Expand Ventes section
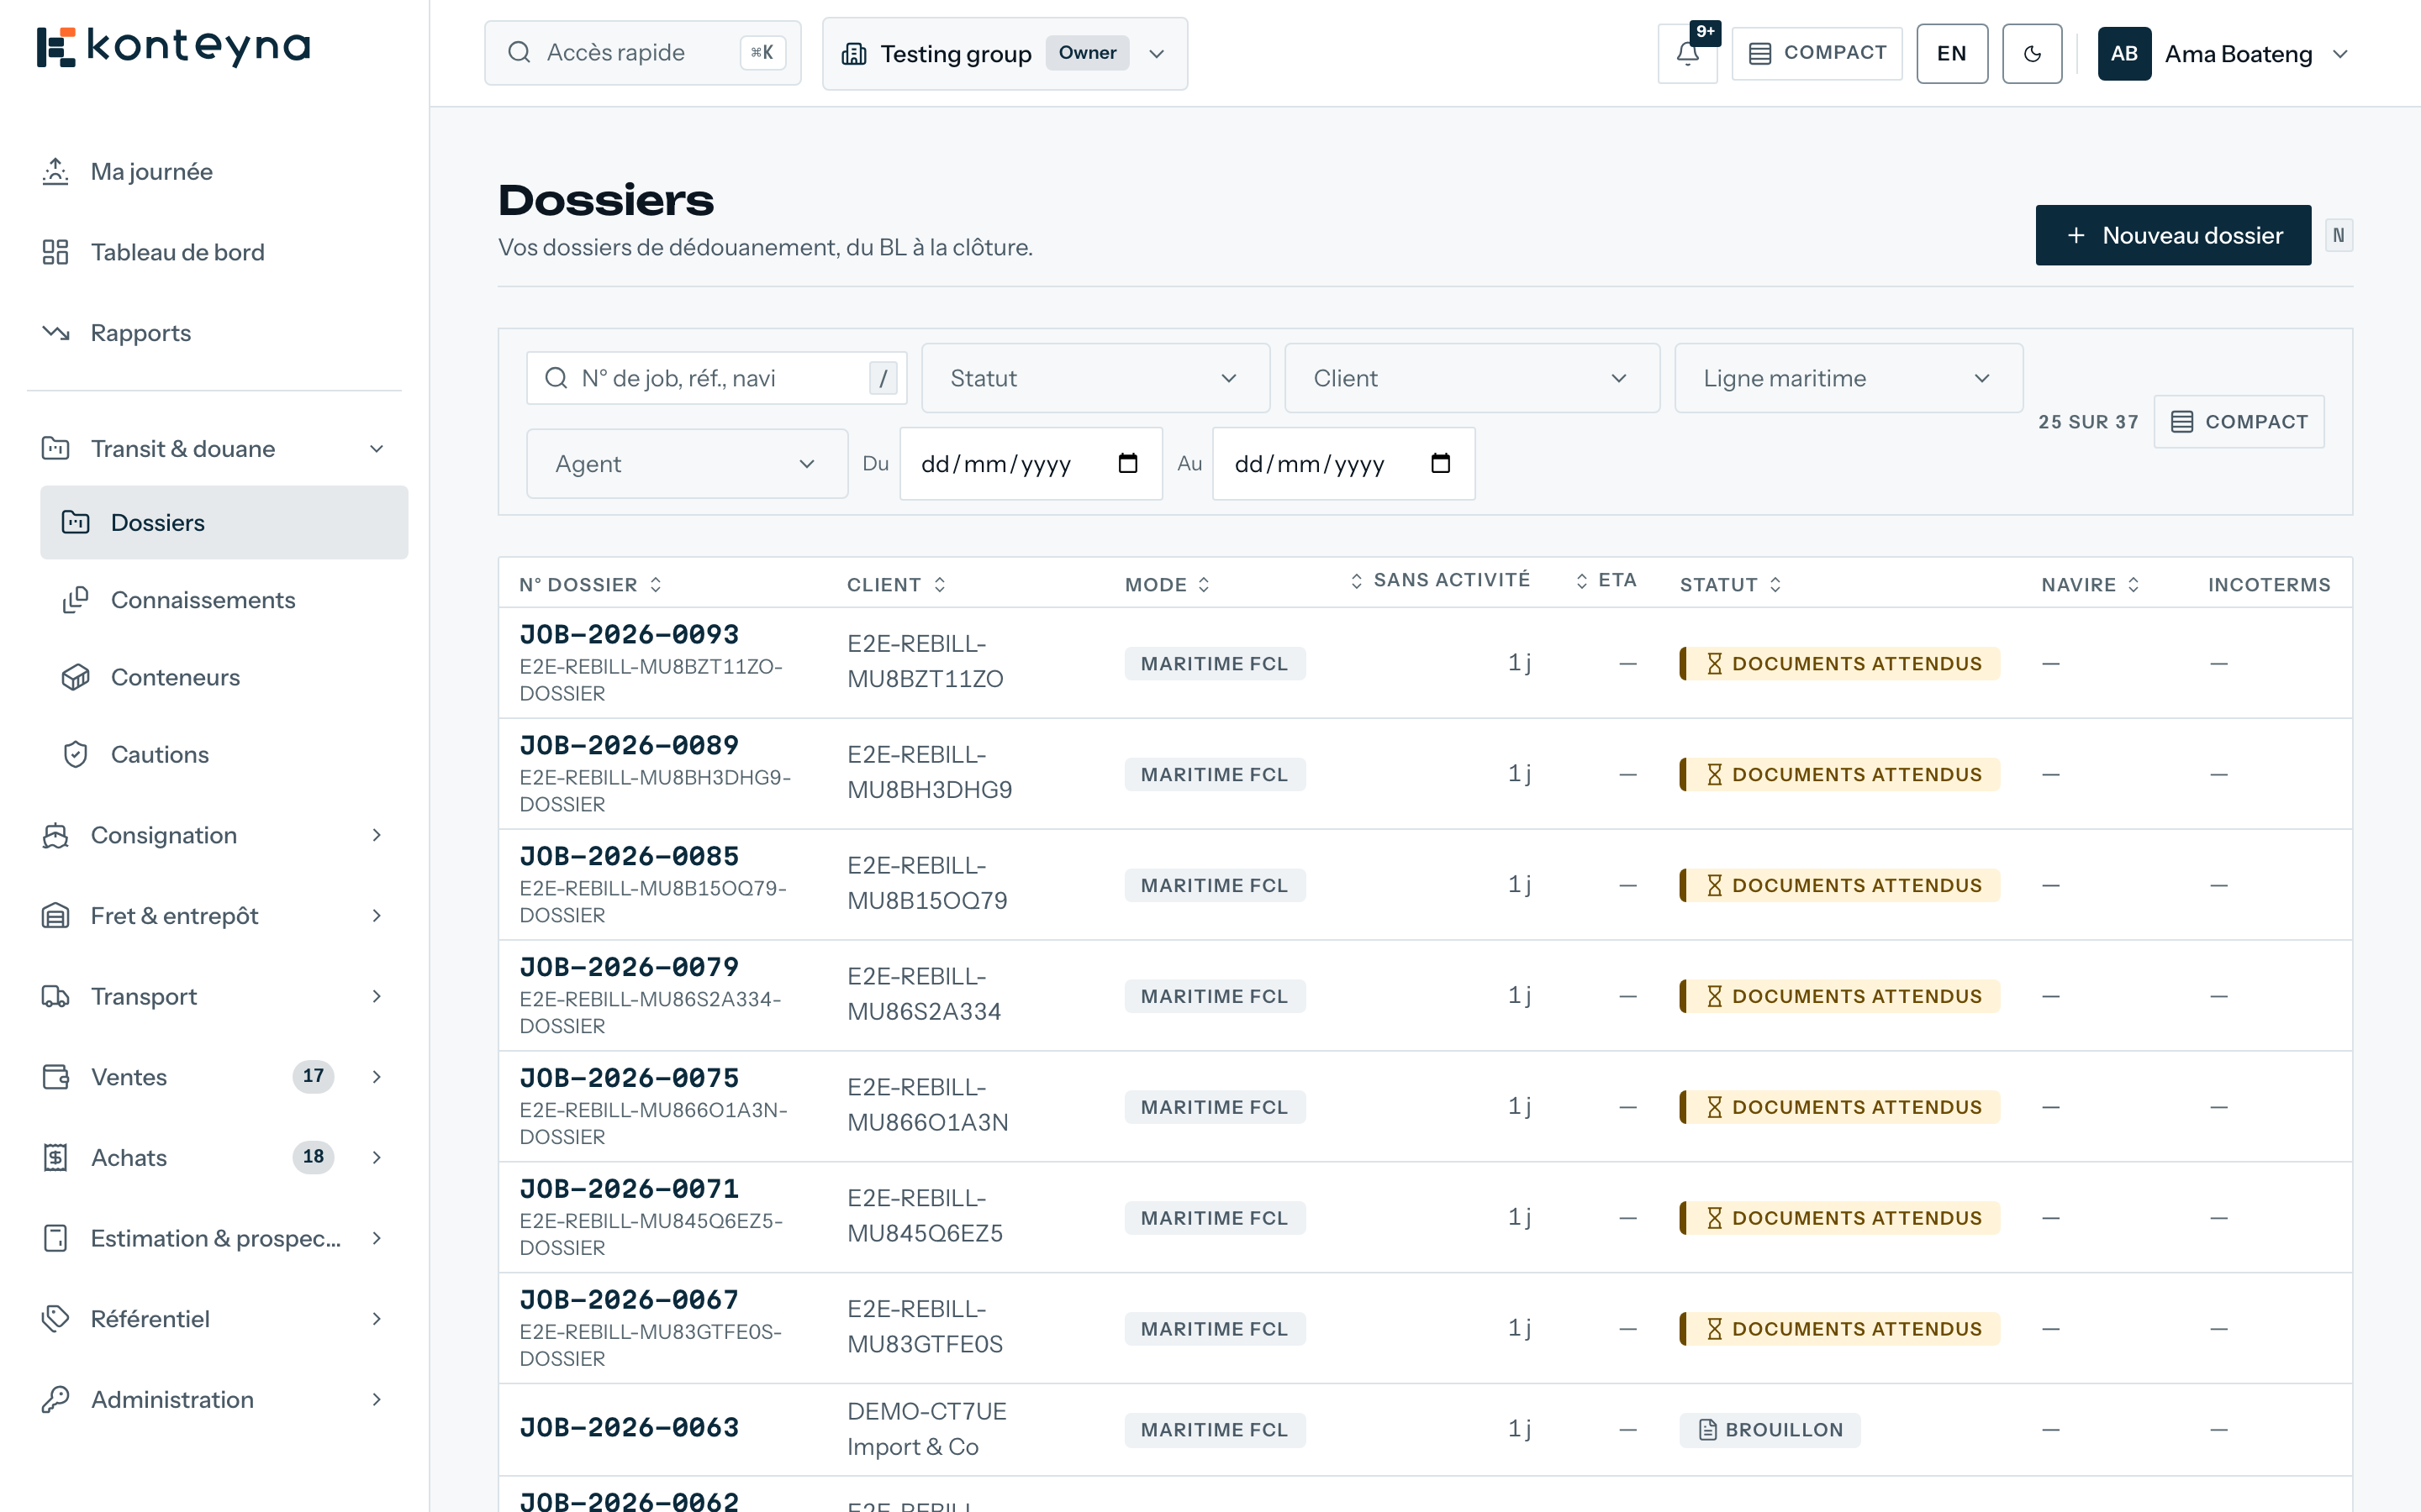2421x1512 pixels. click(376, 1077)
